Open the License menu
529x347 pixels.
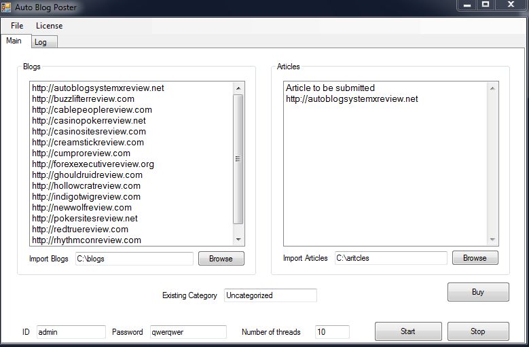(50, 26)
